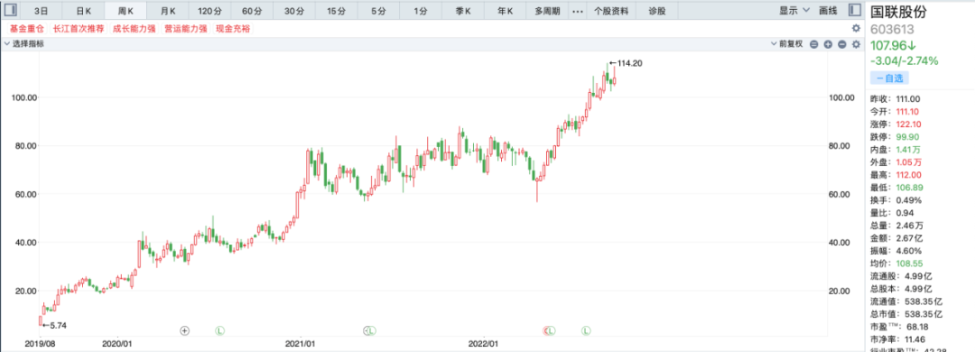Click the 外盘 value 1.05万
Viewport: 975px width, 352px height.
pyautogui.click(x=907, y=162)
